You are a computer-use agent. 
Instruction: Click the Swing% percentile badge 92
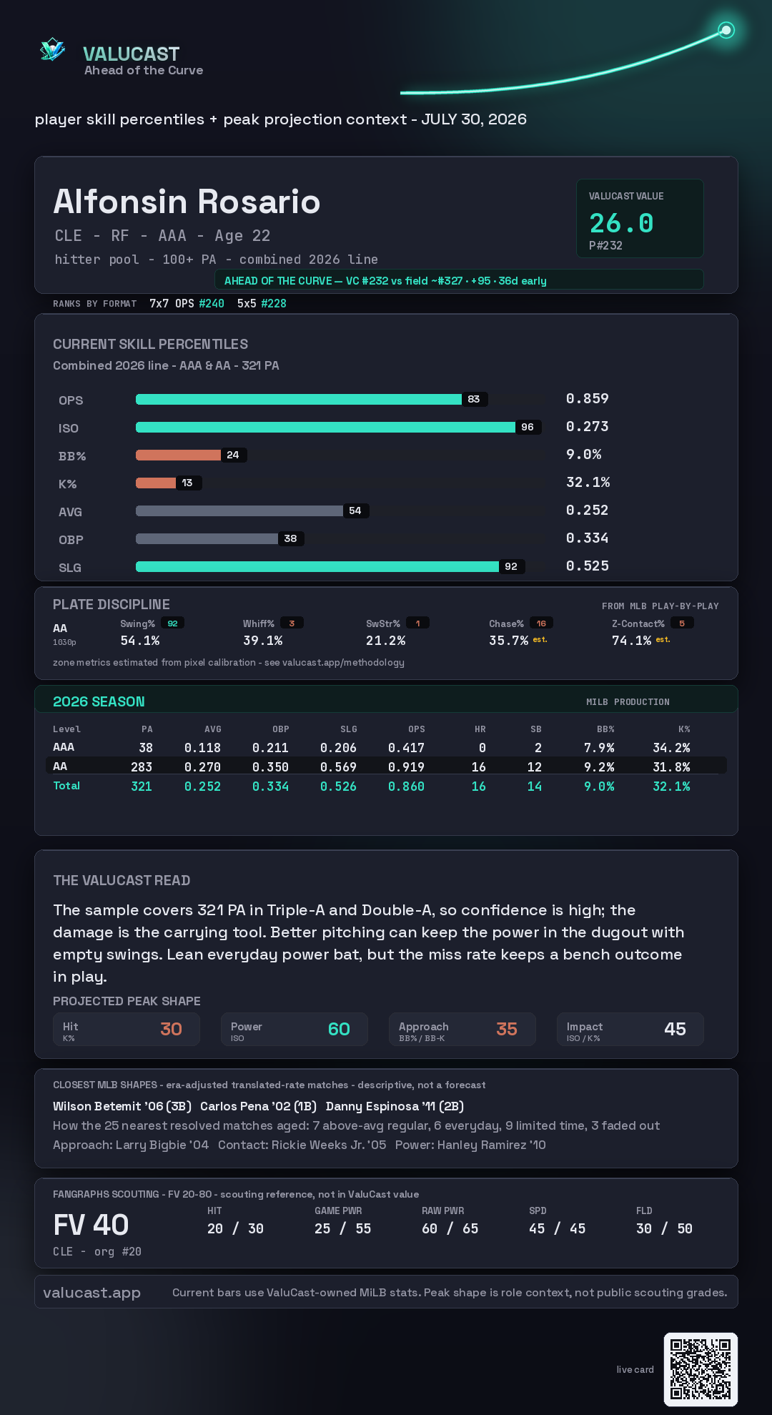click(x=172, y=623)
